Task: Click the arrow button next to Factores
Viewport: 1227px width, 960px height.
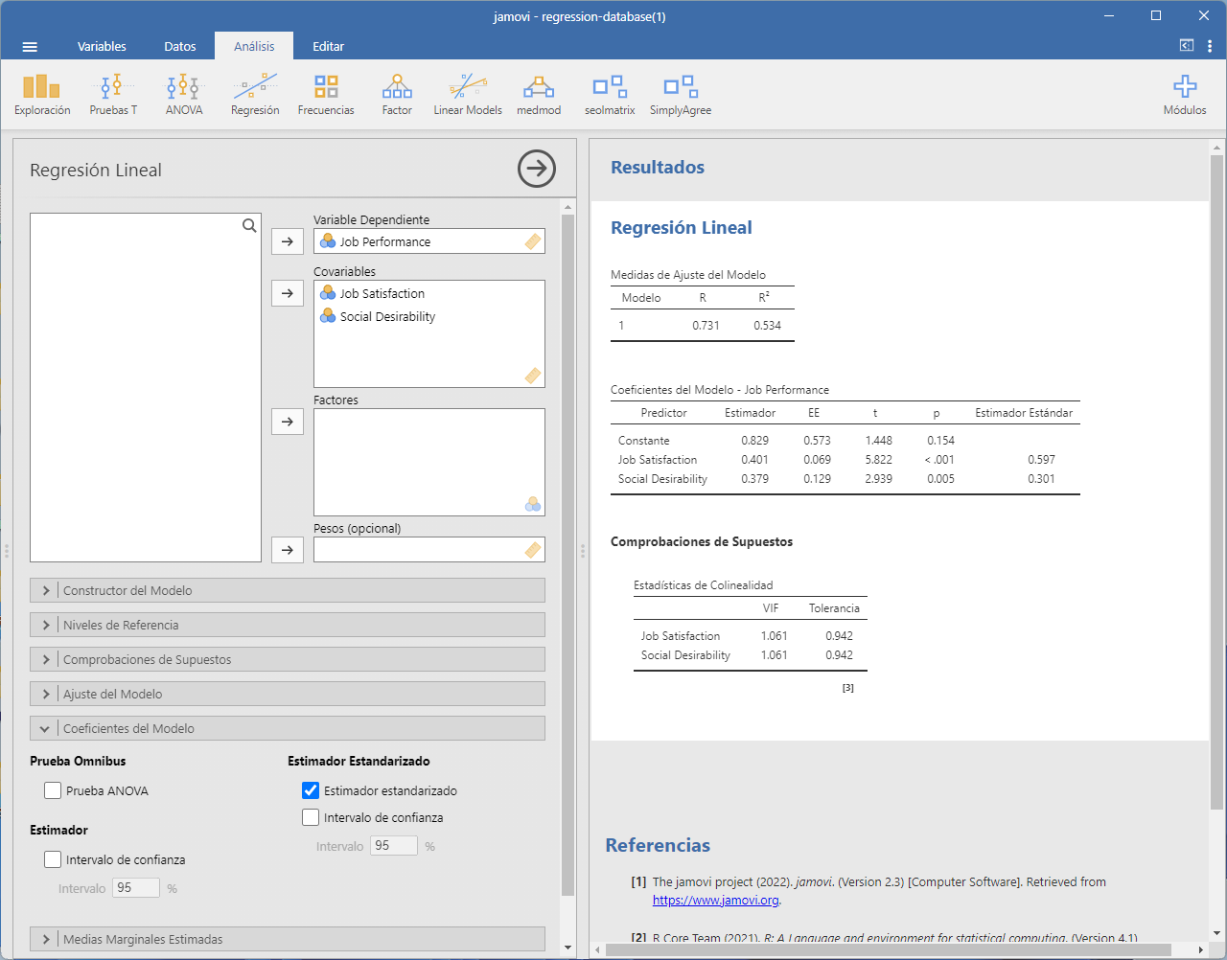Action: [288, 422]
